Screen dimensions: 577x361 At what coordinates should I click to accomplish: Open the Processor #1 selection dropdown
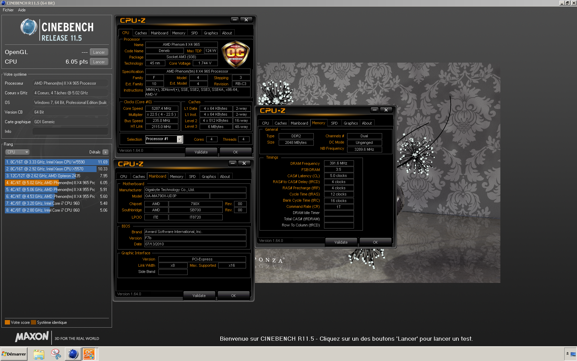pos(179,139)
